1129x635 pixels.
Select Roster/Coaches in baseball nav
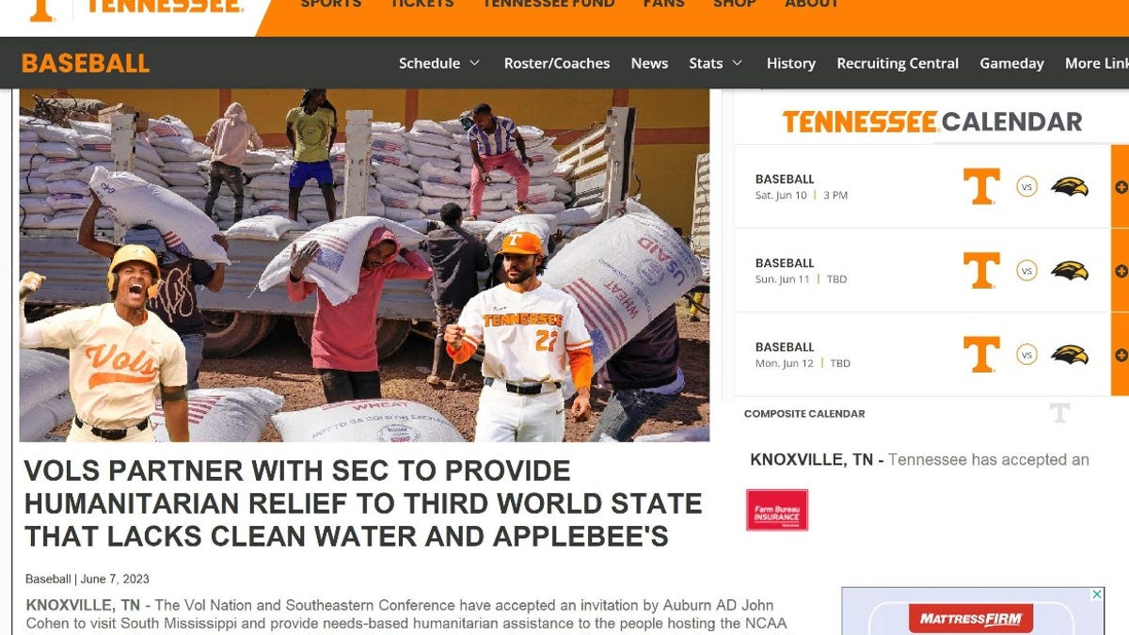(x=557, y=63)
